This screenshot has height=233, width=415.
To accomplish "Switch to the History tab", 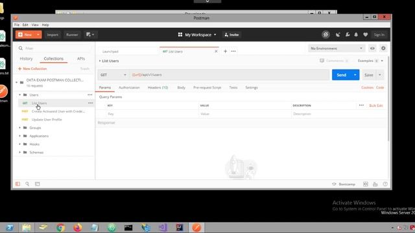I will tap(26, 59).
